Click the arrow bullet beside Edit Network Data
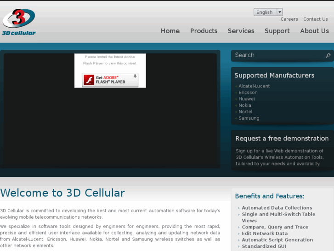 (x=239, y=233)
